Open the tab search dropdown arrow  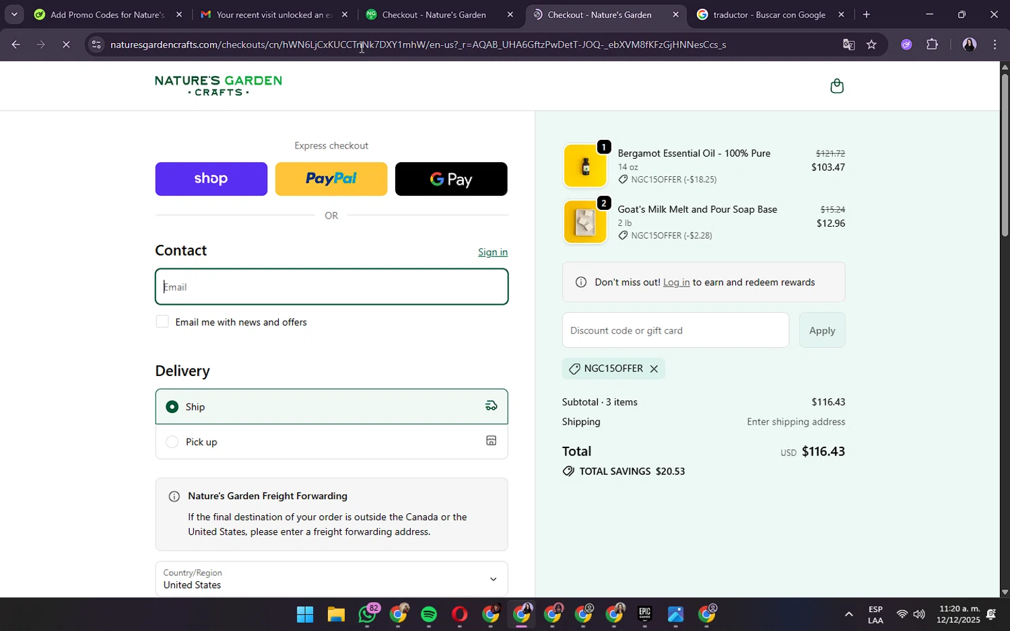pos(14,14)
